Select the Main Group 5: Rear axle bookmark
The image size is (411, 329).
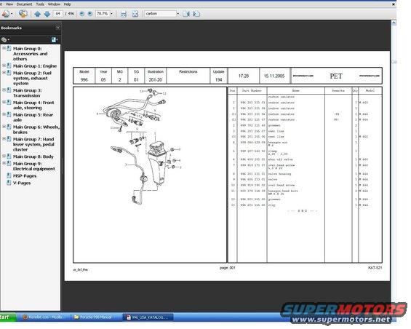(33, 117)
